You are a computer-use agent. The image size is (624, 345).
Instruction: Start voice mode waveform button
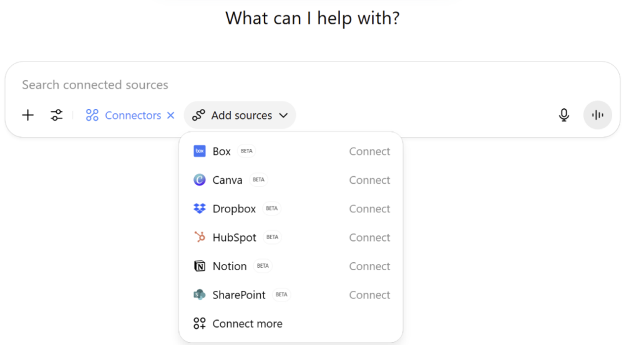[x=597, y=115]
